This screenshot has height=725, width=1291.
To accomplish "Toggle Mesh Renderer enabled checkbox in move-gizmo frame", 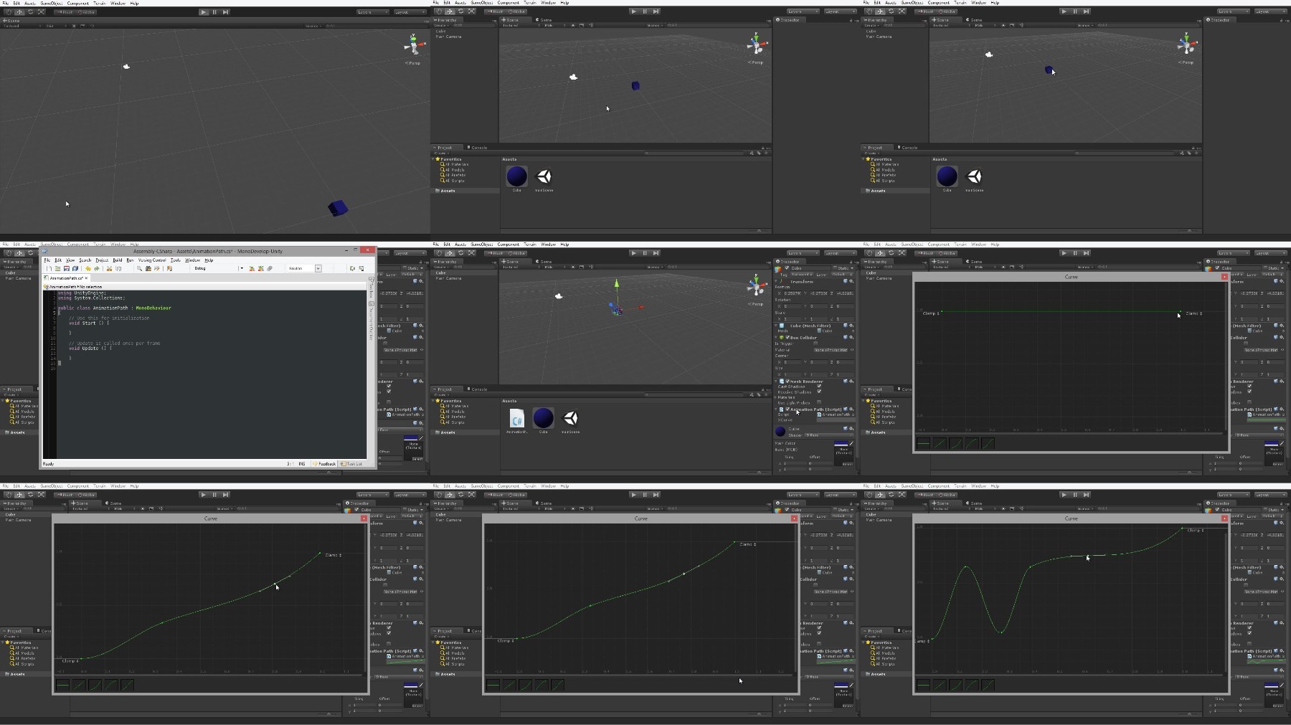I will (788, 381).
